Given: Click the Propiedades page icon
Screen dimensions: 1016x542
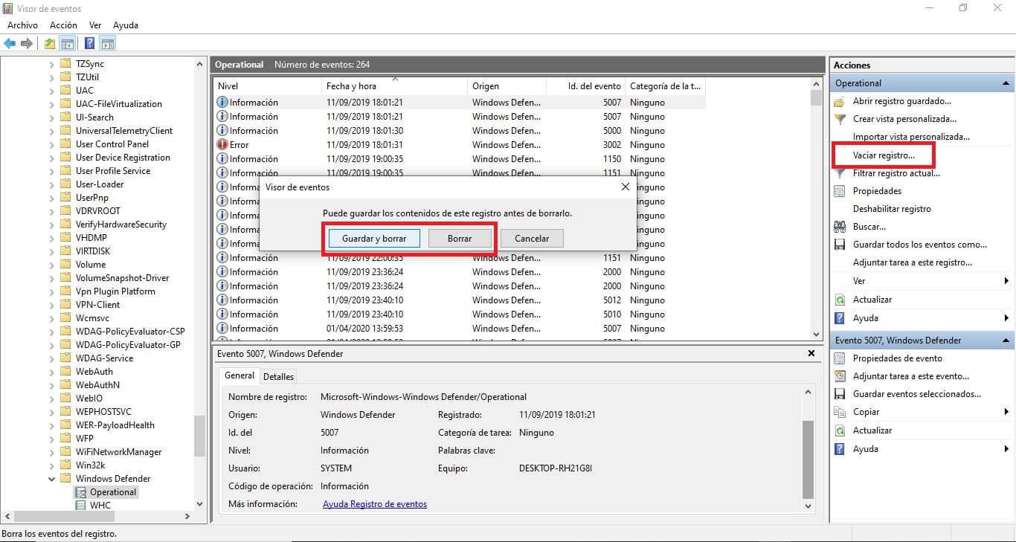Looking at the screenshot, I should pos(840,191).
